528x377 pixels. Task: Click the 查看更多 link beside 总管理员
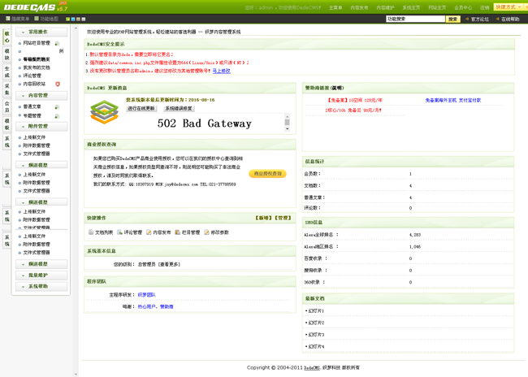170,265
